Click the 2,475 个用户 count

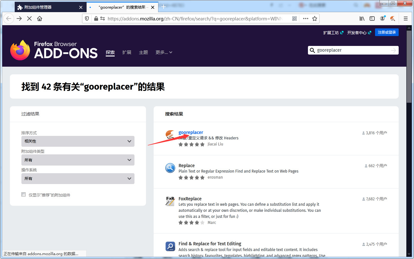(374, 244)
